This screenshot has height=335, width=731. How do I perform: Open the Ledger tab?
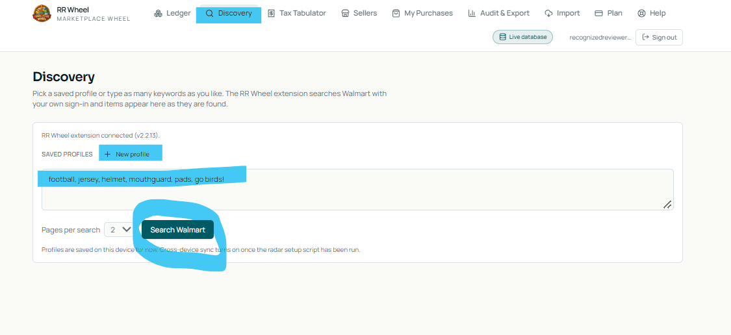tap(172, 13)
